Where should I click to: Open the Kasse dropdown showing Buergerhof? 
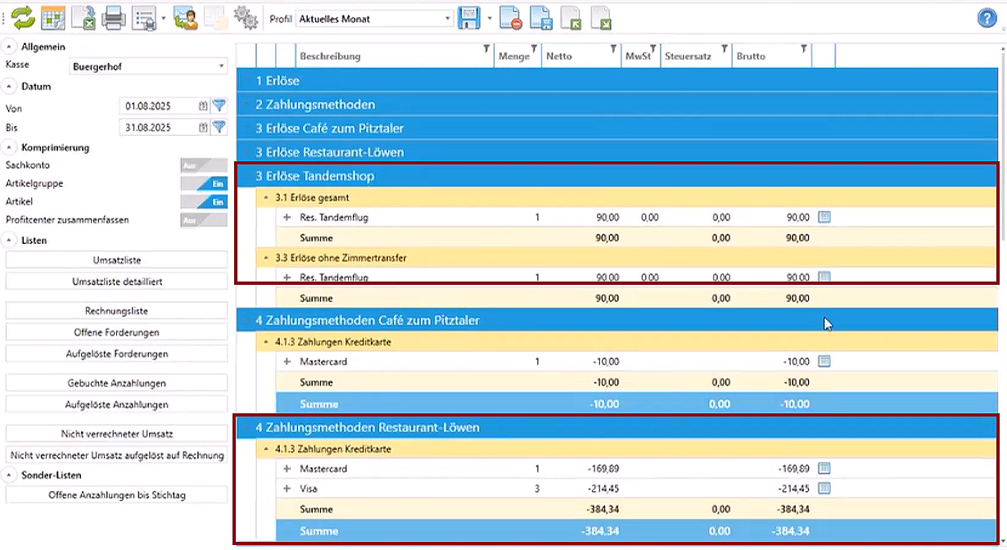coord(147,66)
